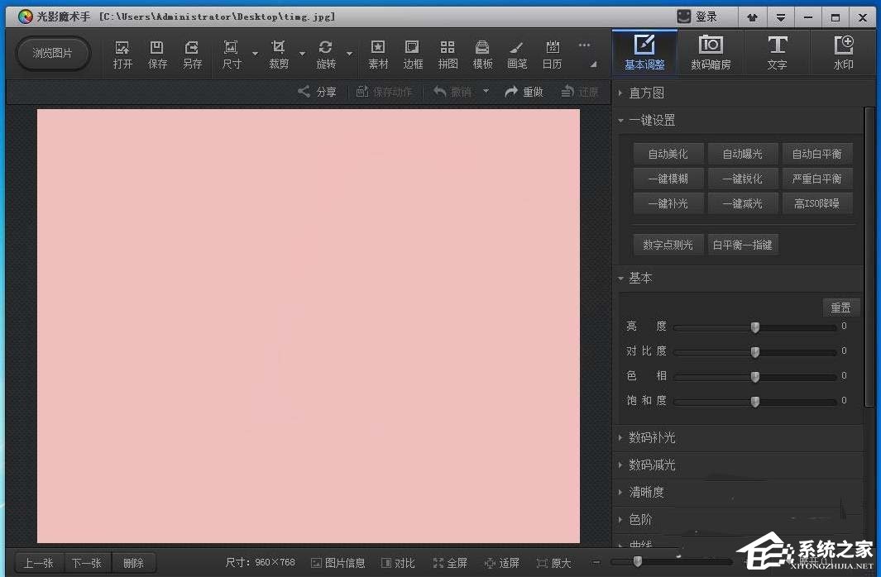Apply 自动美化 auto beautify
Image resolution: width=881 pixels, height=577 pixels.
668,153
